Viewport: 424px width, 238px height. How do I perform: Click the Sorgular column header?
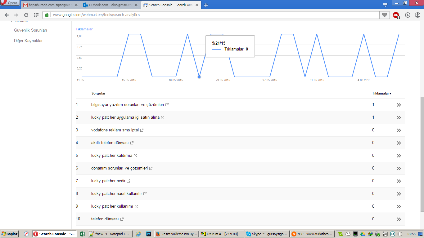click(98, 93)
